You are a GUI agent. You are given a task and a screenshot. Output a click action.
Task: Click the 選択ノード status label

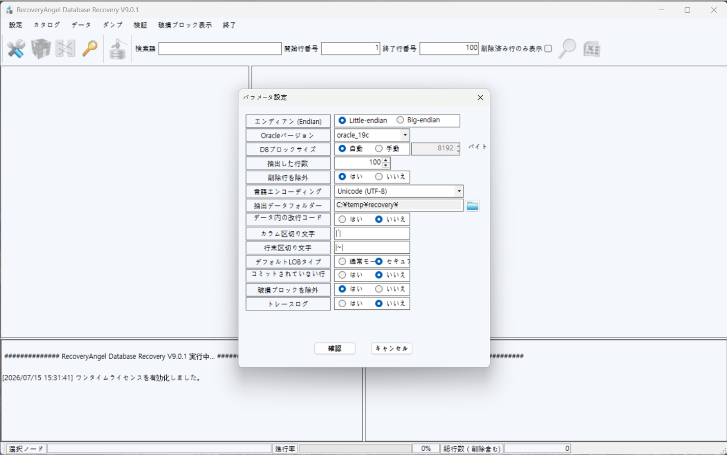pos(26,448)
